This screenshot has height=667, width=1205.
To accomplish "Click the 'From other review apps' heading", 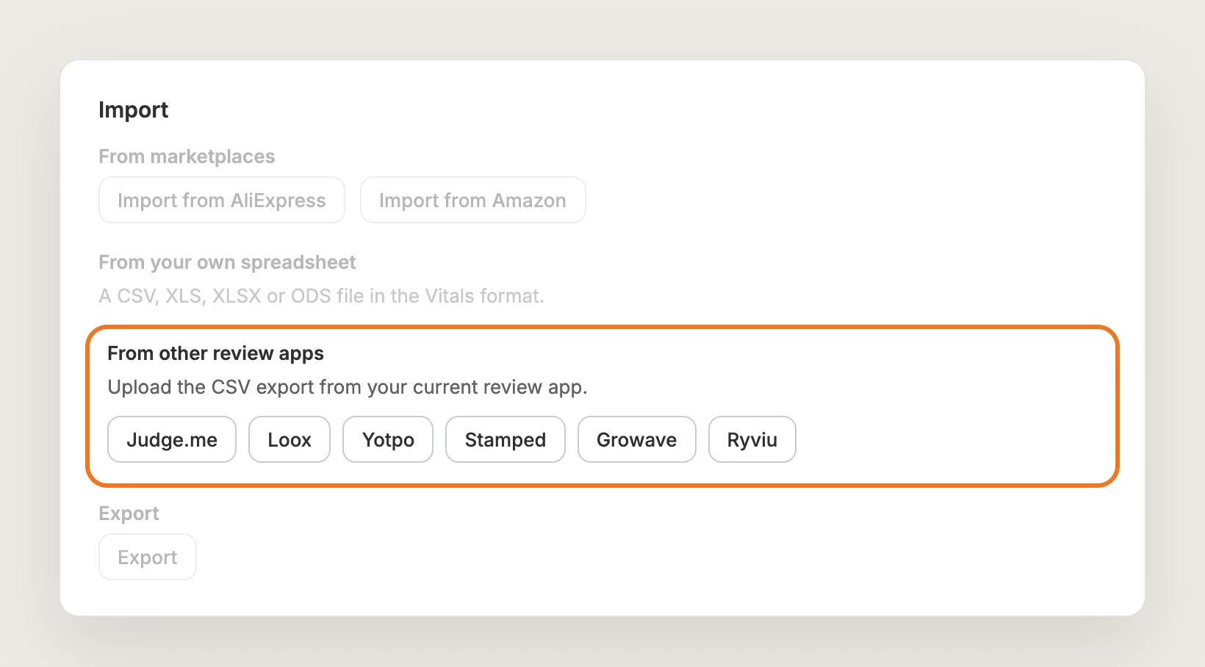I will click(x=216, y=353).
